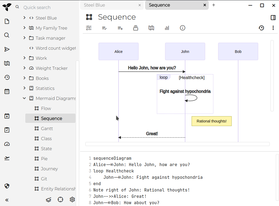The width and height of the screenshot is (279, 206).
Task: Show Note Paths ribbon section
Action: tap(136, 28)
